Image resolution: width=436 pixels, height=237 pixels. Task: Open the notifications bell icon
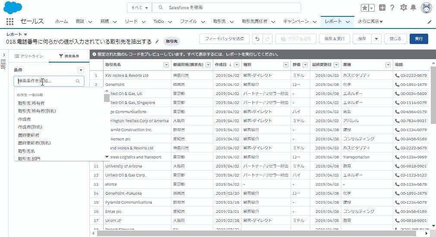414,7
